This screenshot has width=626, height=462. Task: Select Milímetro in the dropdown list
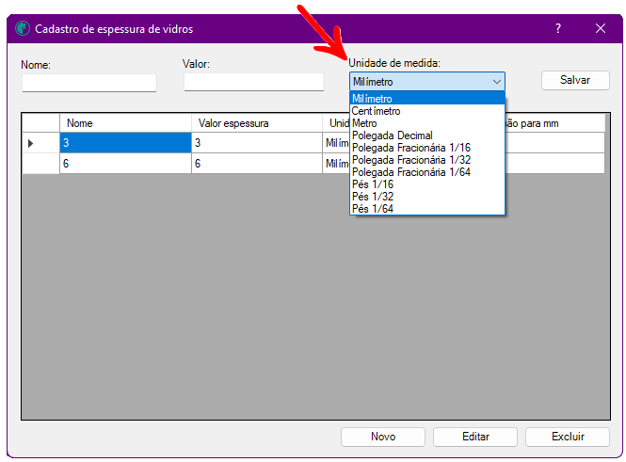click(x=427, y=99)
